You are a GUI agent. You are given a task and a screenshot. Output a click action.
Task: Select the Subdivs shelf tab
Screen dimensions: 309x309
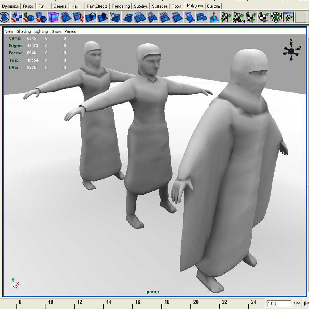coord(141,6)
